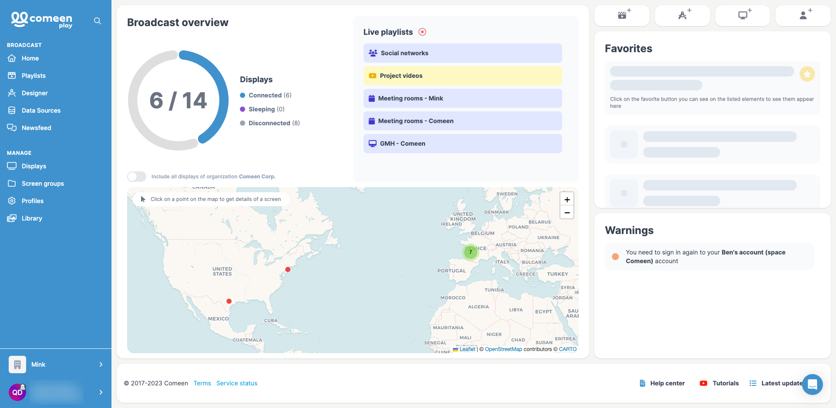Viewport: 836px width, 408px height.
Task: Open Screen groups menu item
Action: point(43,184)
